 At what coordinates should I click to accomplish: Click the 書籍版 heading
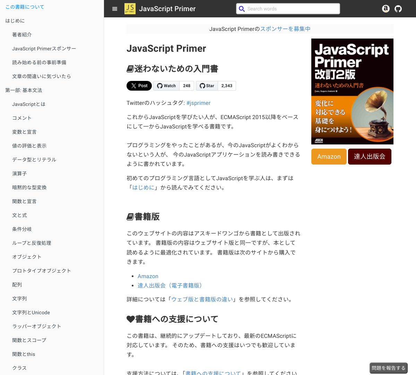click(x=143, y=217)
